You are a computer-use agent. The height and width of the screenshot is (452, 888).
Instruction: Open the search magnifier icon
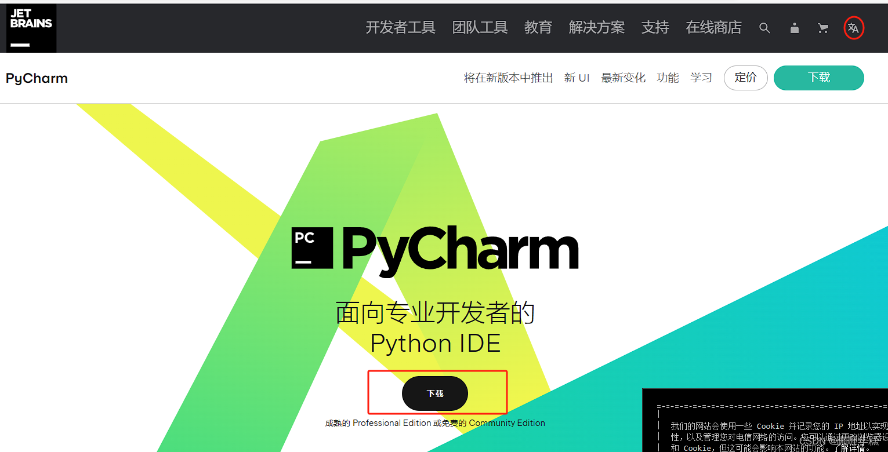pyautogui.click(x=764, y=28)
